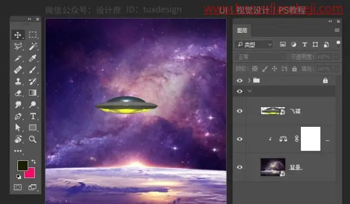Open the layers panel hamburger menu
This screenshot has height=204, width=350.
pos(337,30)
